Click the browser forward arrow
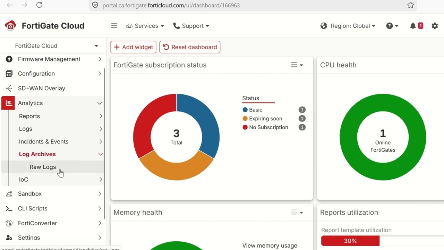 click(24, 5)
